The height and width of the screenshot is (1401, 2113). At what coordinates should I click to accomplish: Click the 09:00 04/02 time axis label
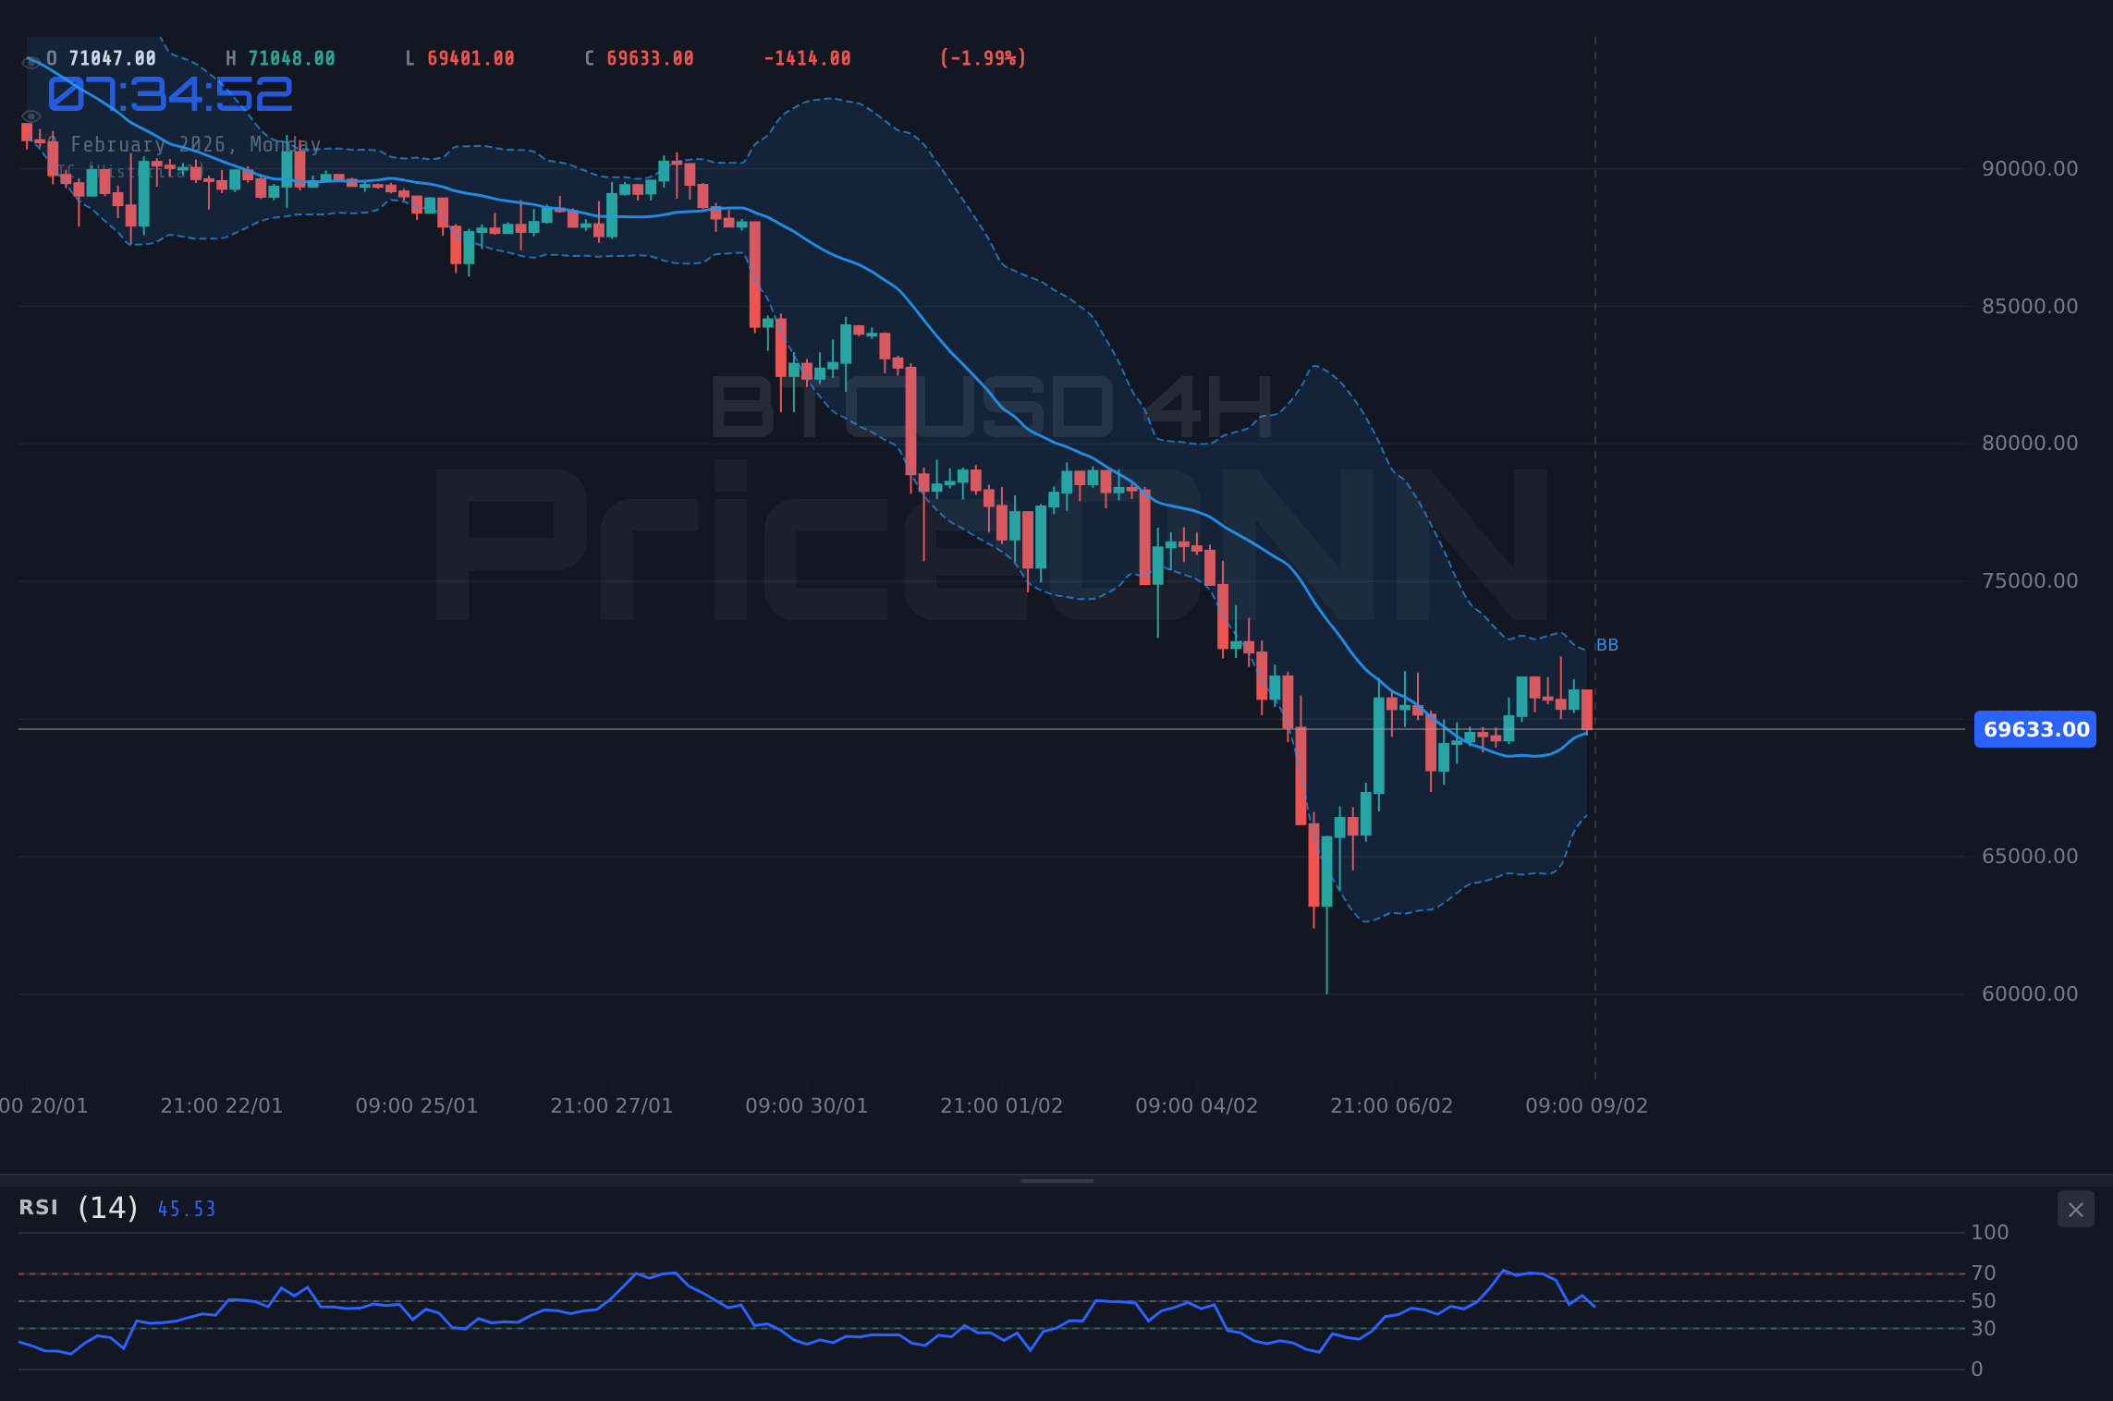pos(1197,1106)
